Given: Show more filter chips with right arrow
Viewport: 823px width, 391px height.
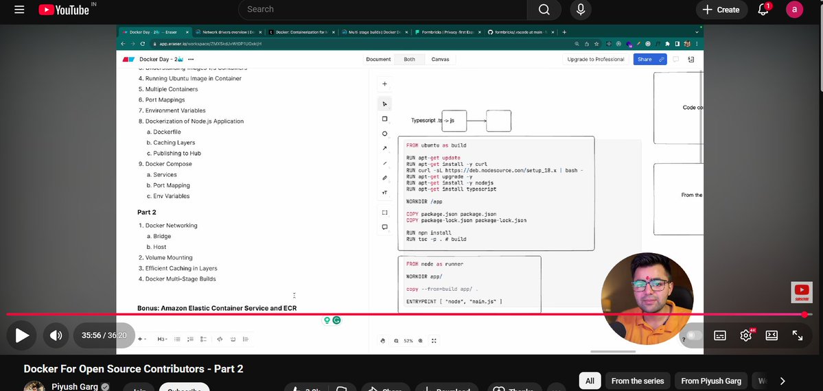Looking at the screenshot, I should pyautogui.click(x=783, y=381).
